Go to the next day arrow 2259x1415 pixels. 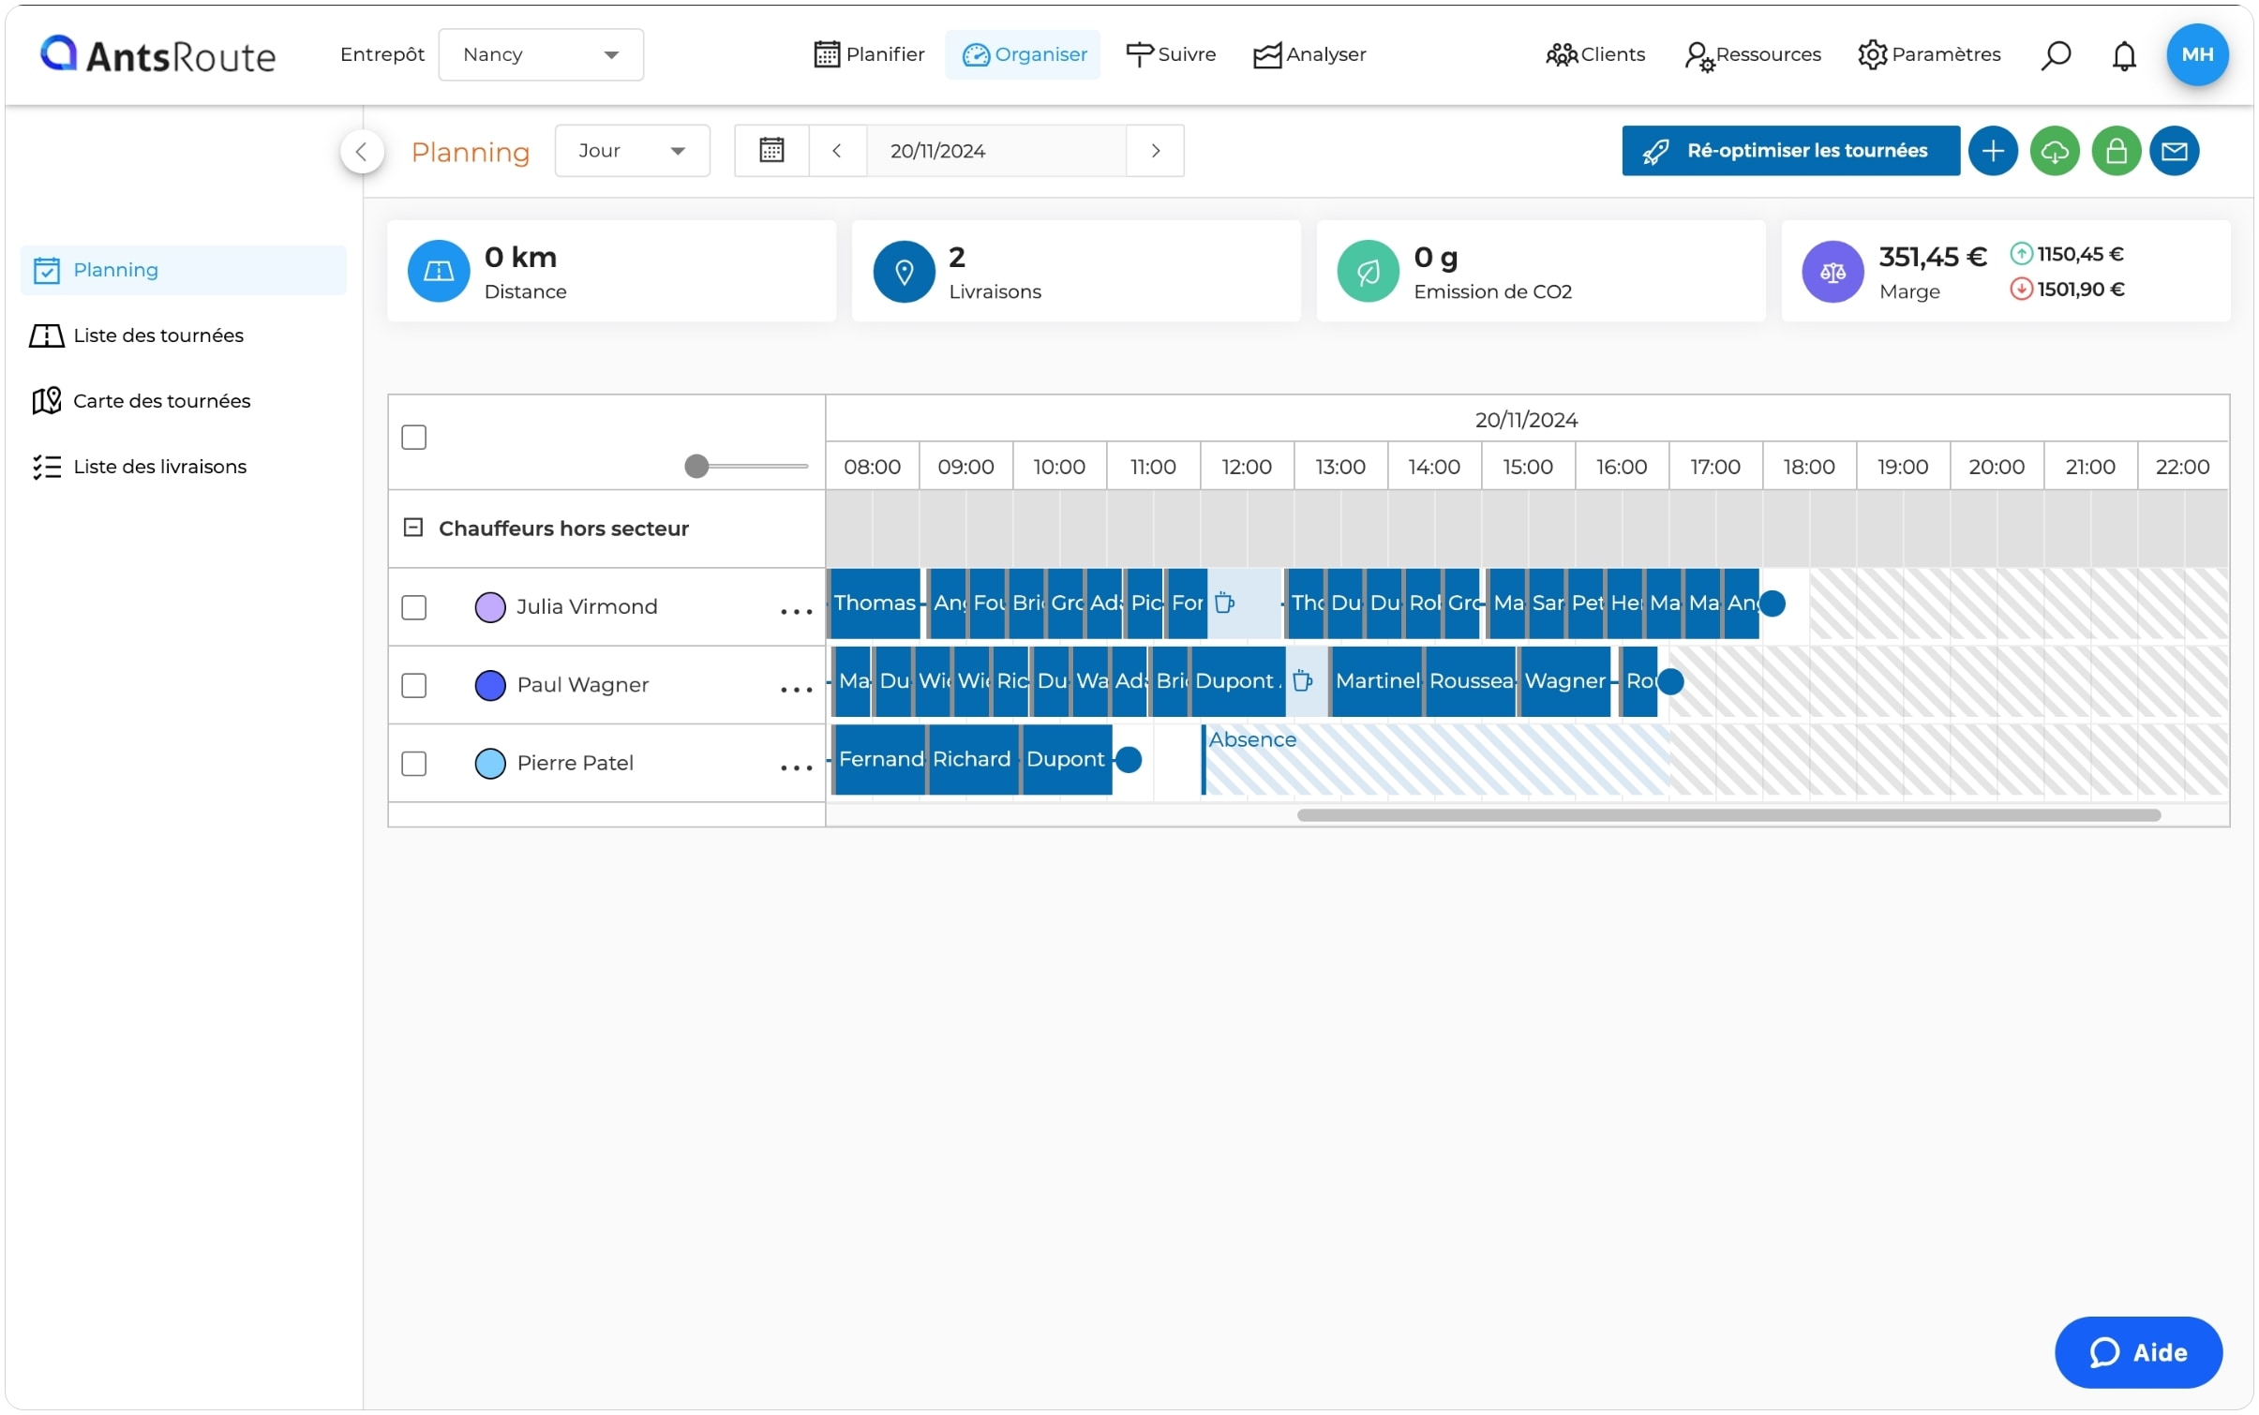point(1156,150)
